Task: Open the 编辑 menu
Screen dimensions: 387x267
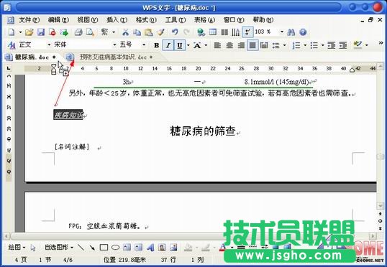Action: (x=58, y=19)
